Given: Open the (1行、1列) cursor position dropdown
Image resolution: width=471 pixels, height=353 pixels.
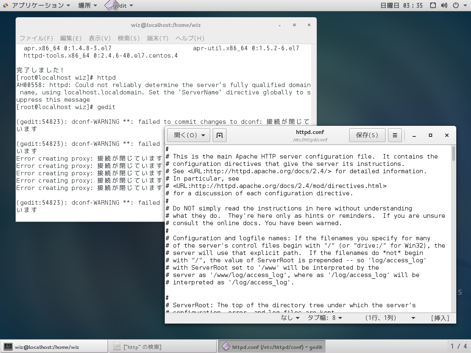Looking at the screenshot, I should [x=390, y=318].
